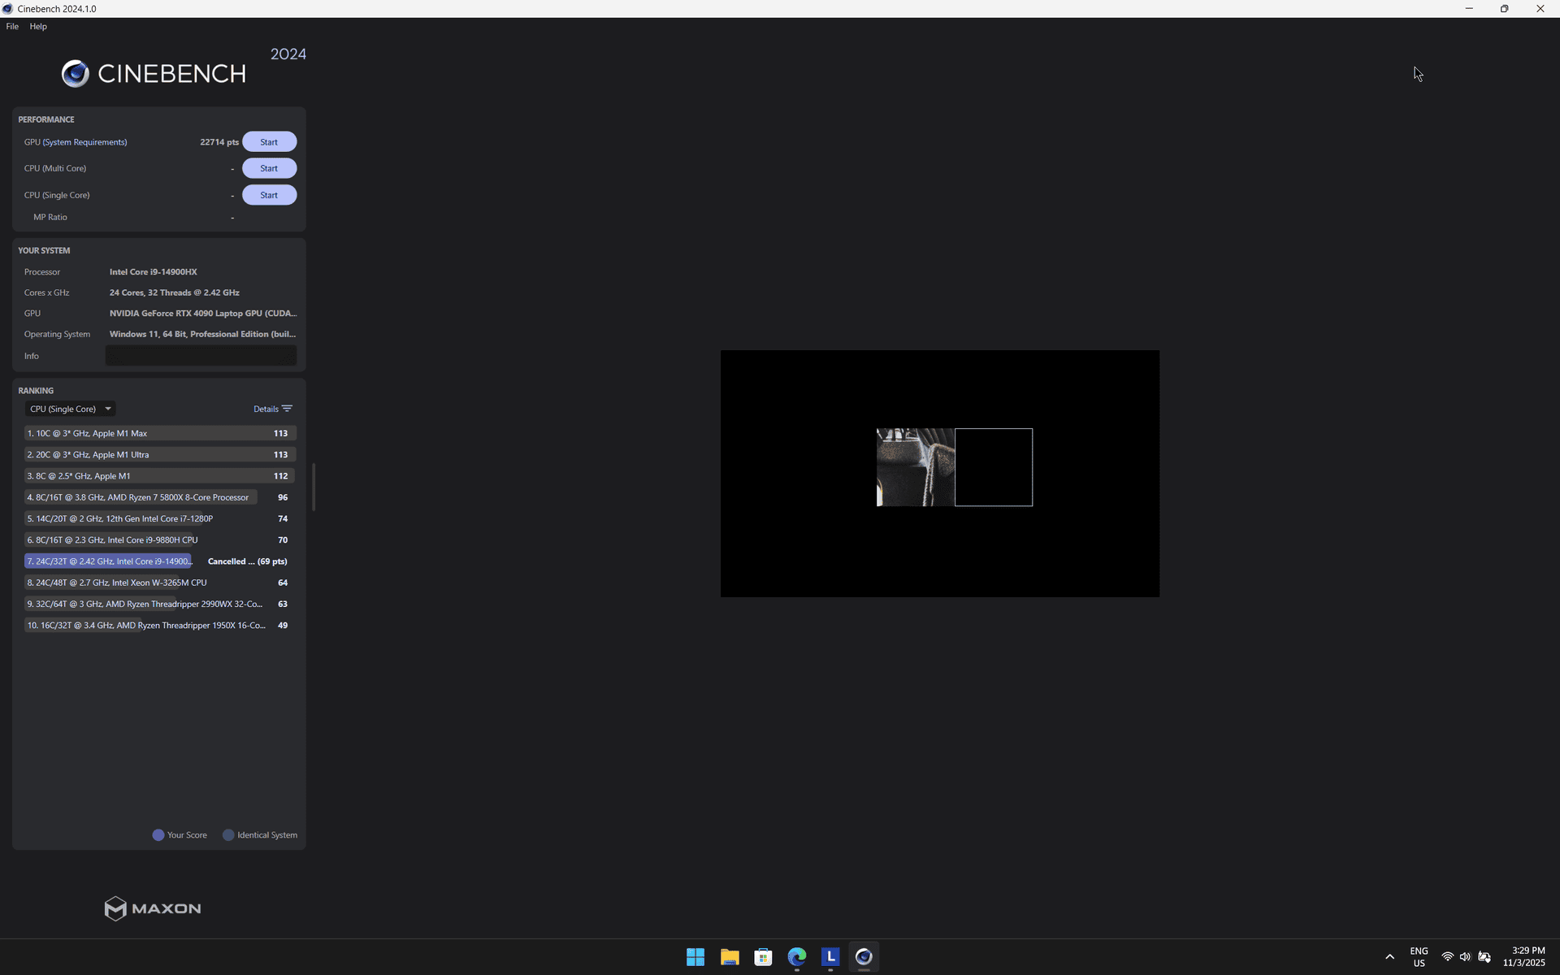The width and height of the screenshot is (1560, 975).
Task: Click the Info input field
Action: click(201, 356)
